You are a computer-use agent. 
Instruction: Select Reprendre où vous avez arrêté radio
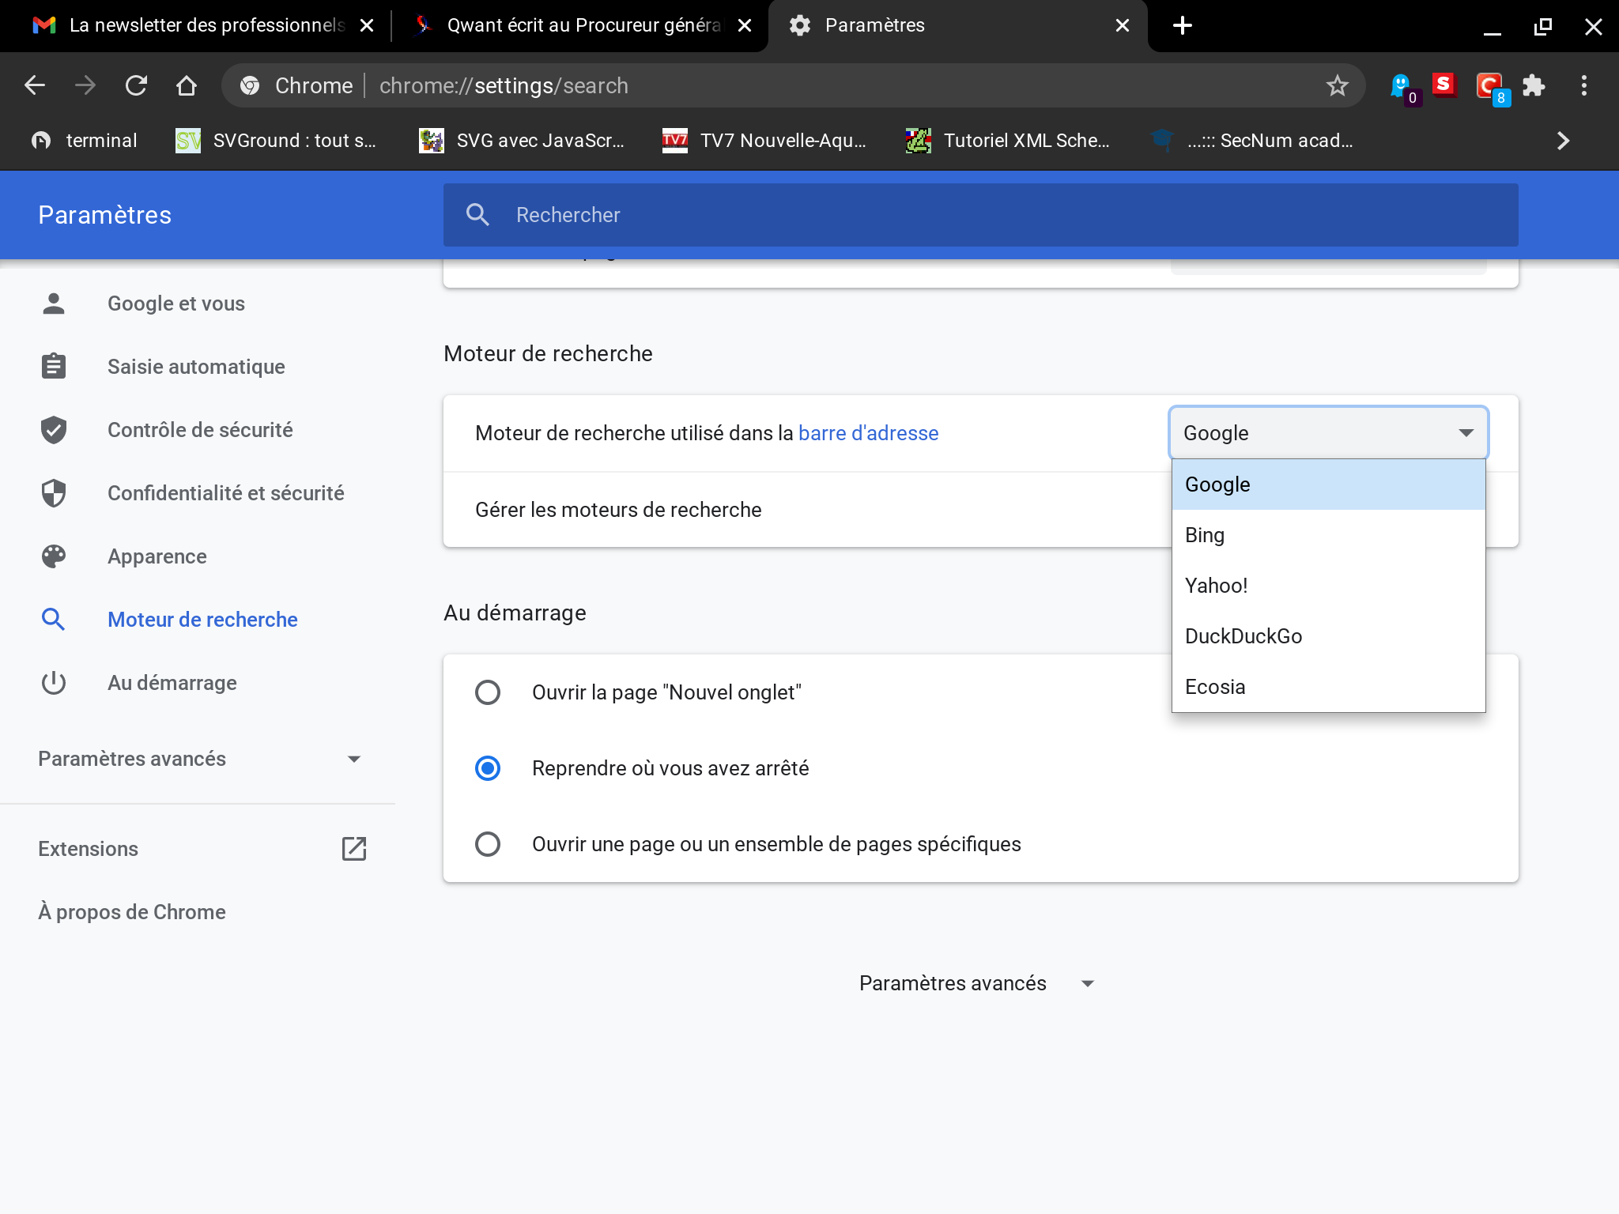[488, 768]
